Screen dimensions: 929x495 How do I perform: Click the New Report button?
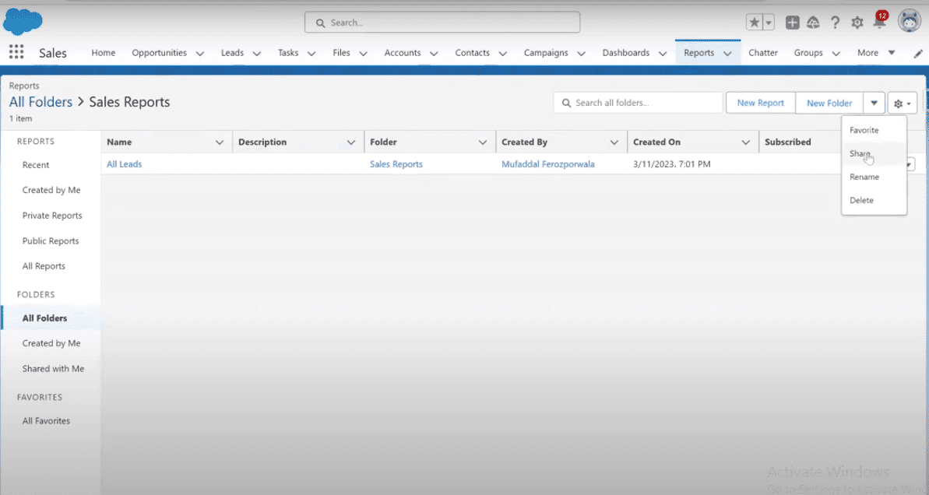[x=760, y=103]
